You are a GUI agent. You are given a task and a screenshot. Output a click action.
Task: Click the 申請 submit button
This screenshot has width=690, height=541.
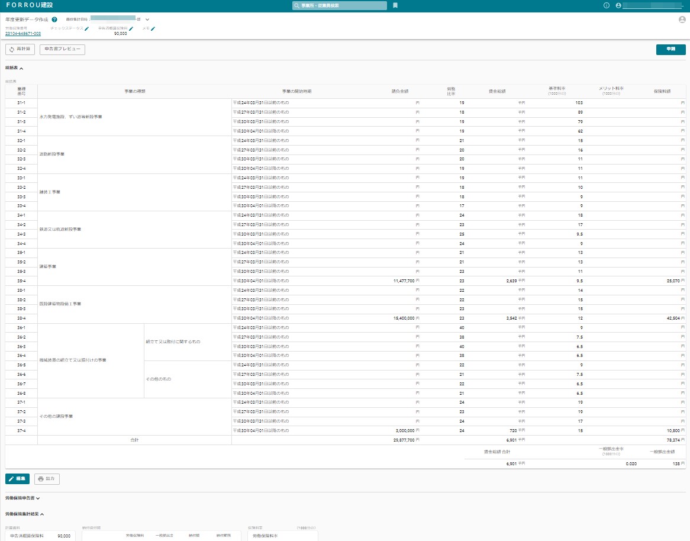click(670, 49)
